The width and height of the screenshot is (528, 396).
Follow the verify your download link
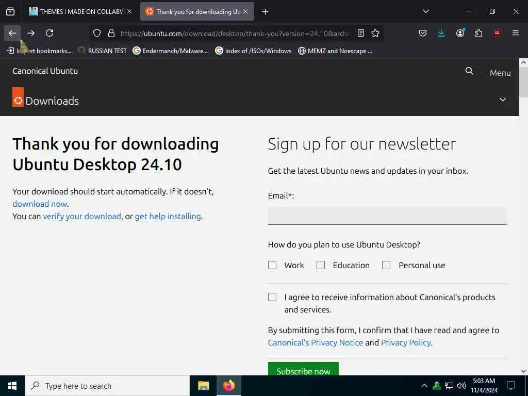point(82,216)
